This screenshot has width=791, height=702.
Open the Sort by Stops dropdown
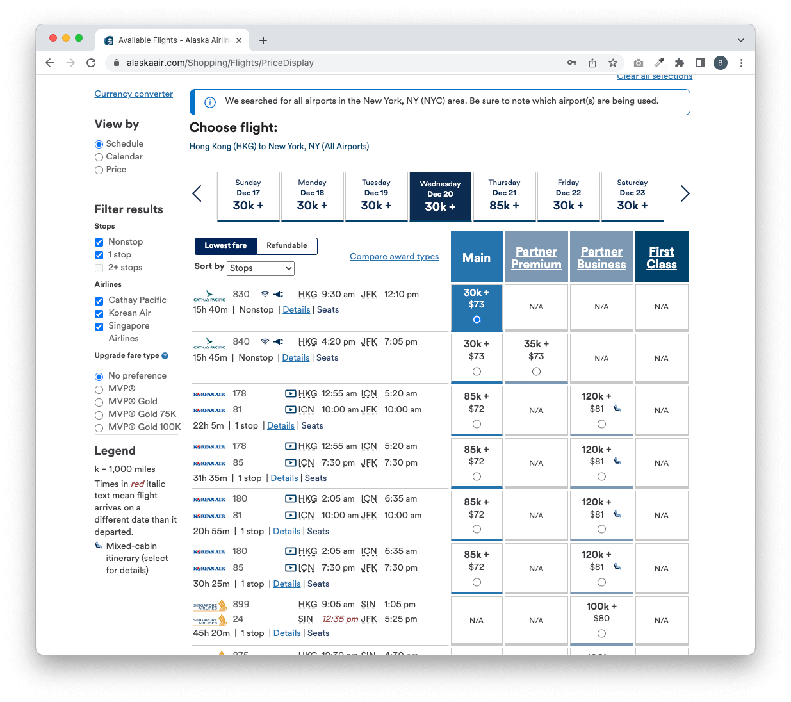(261, 268)
